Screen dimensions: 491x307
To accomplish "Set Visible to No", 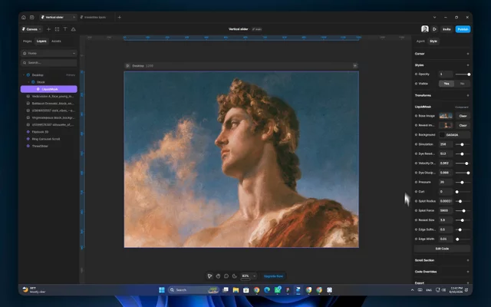I will [x=462, y=84].
